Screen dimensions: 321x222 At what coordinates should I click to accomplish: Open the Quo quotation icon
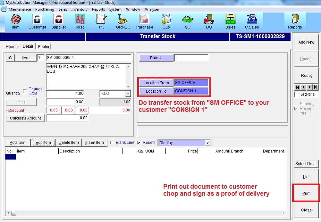(x=166, y=21)
